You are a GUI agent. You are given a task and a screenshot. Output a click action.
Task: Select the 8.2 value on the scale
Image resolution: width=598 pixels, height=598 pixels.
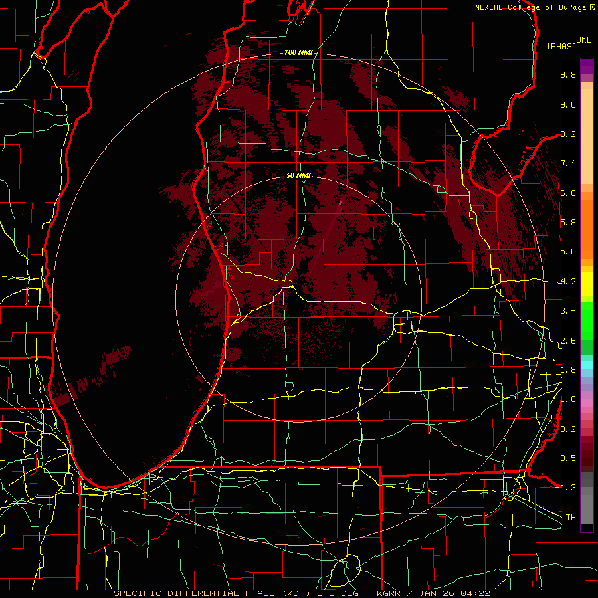568,134
